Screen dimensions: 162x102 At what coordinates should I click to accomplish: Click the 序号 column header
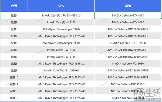14,6
